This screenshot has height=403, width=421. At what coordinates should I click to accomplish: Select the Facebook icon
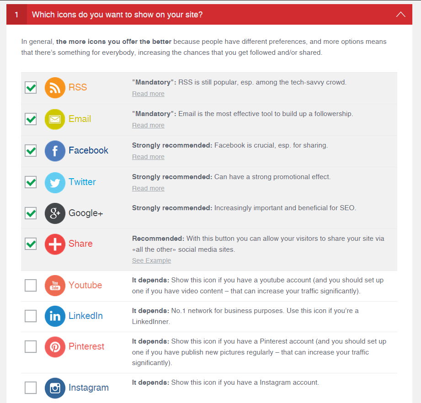(54, 150)
